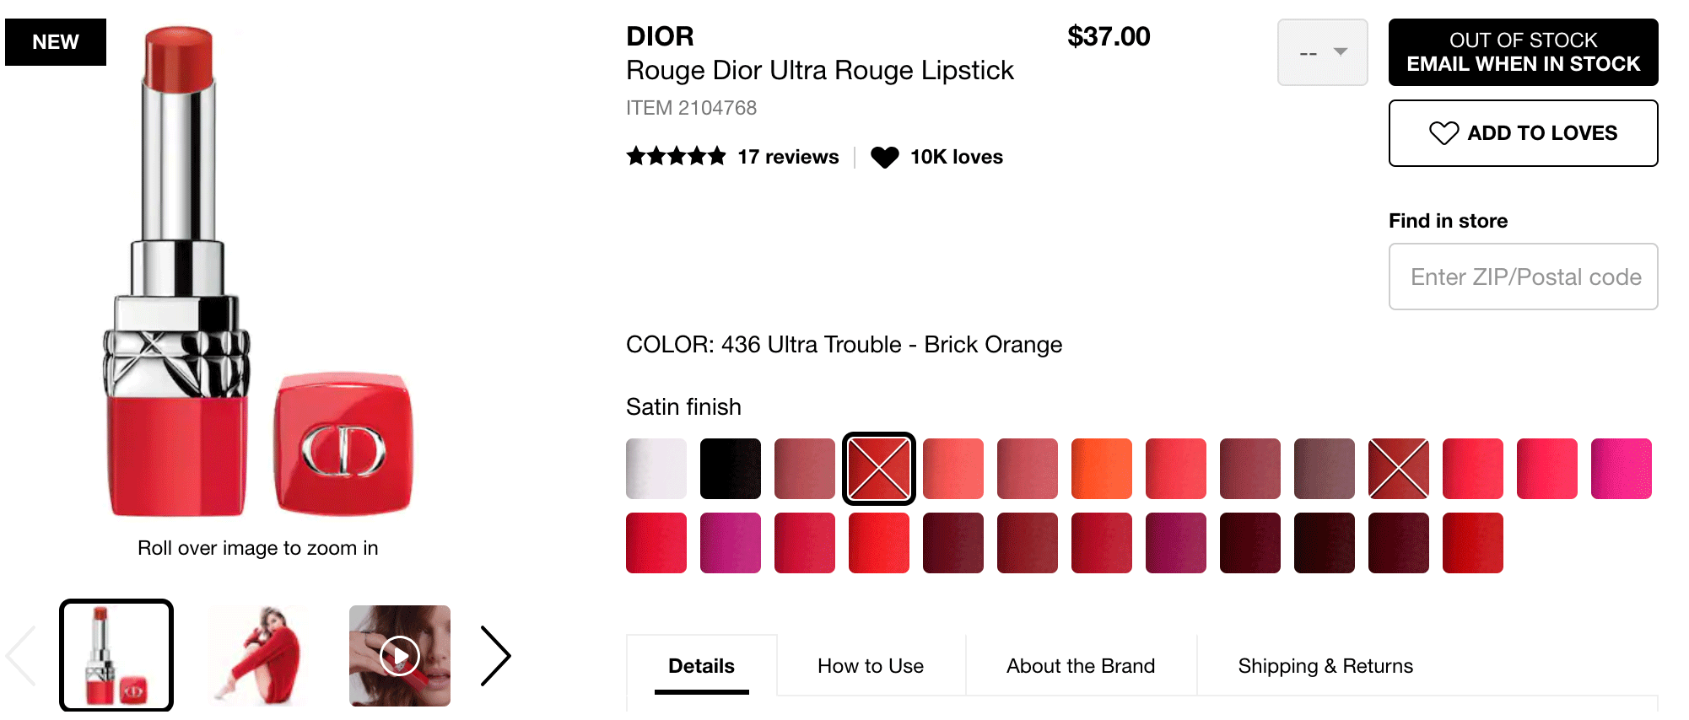Click the heart icon in Add to Loves
The height and width of the screenshot is (720, 1689).
(x=1443, y=133)
